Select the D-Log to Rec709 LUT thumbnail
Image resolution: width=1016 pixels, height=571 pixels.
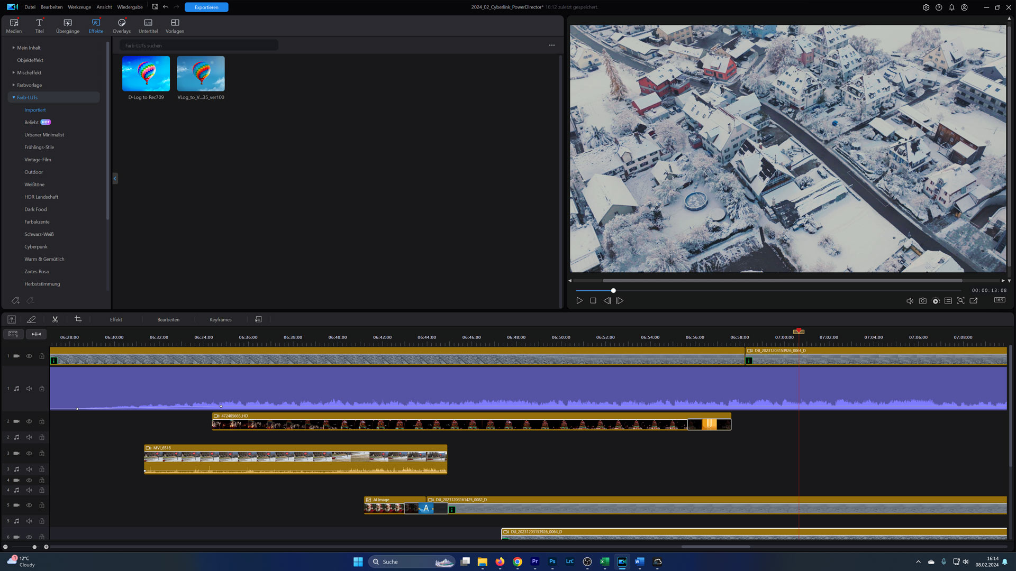click(146, 74)
